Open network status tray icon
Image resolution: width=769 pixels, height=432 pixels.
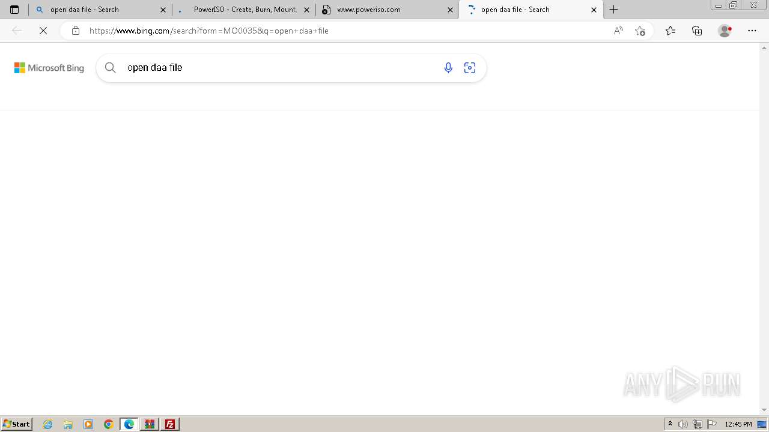pos(698,424)
